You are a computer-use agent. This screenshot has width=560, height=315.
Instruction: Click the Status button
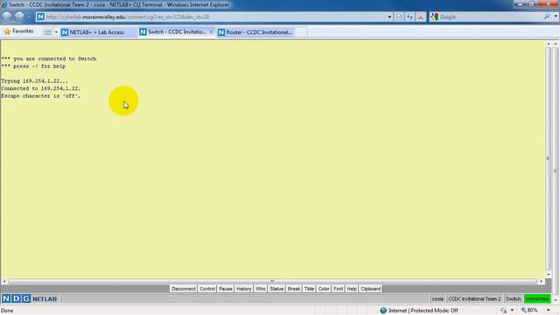click(x=276, y=289)
